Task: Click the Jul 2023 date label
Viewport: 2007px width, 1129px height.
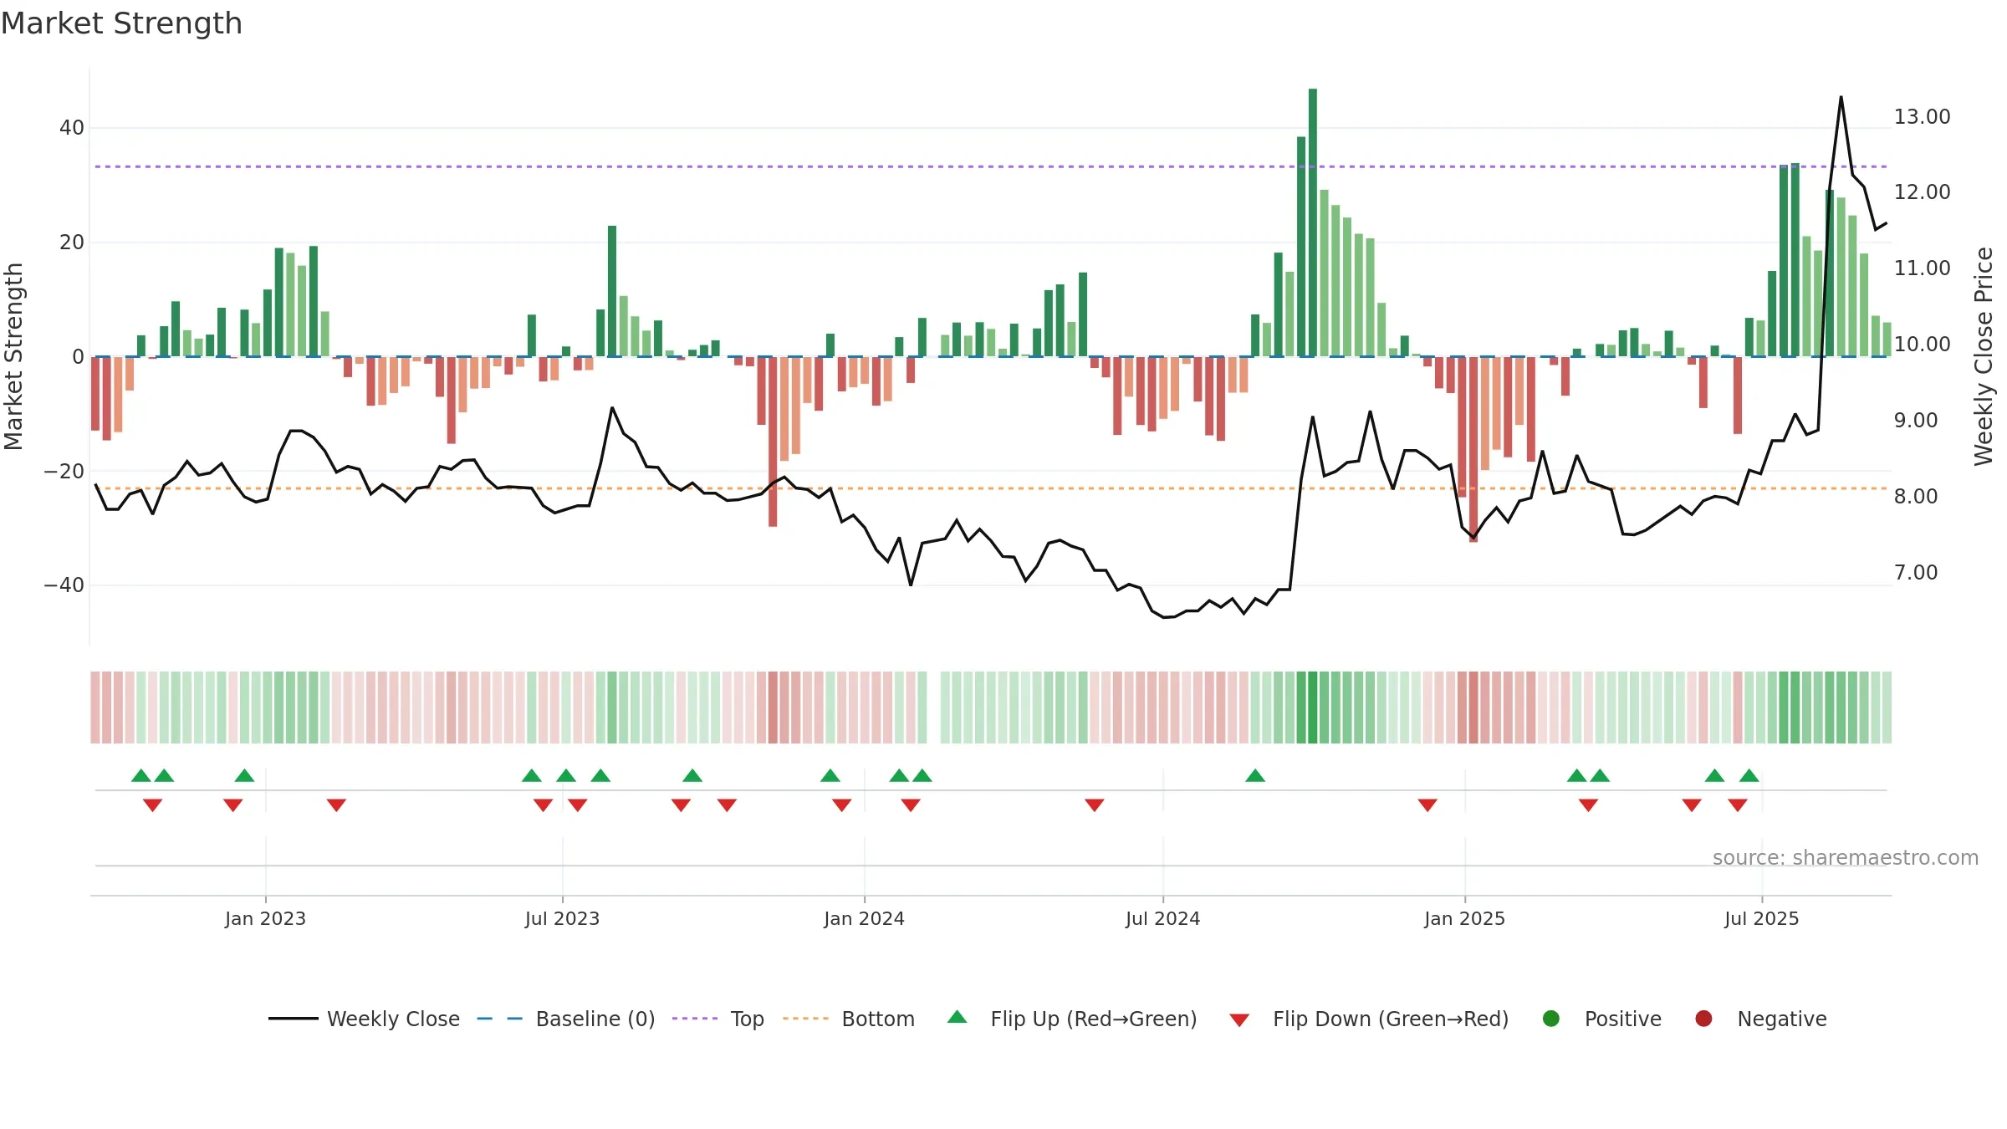Action: 562,918
